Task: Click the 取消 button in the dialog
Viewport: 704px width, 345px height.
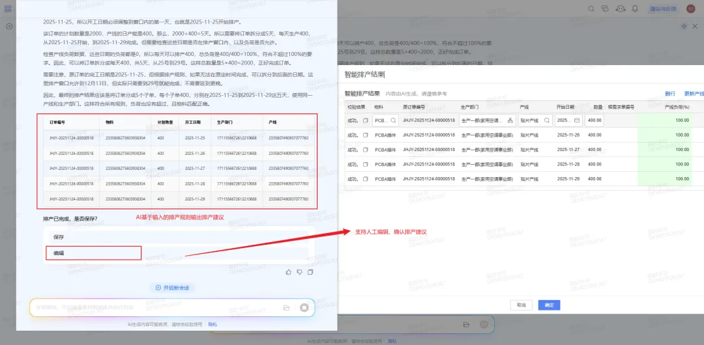Action: pos(521,305)
